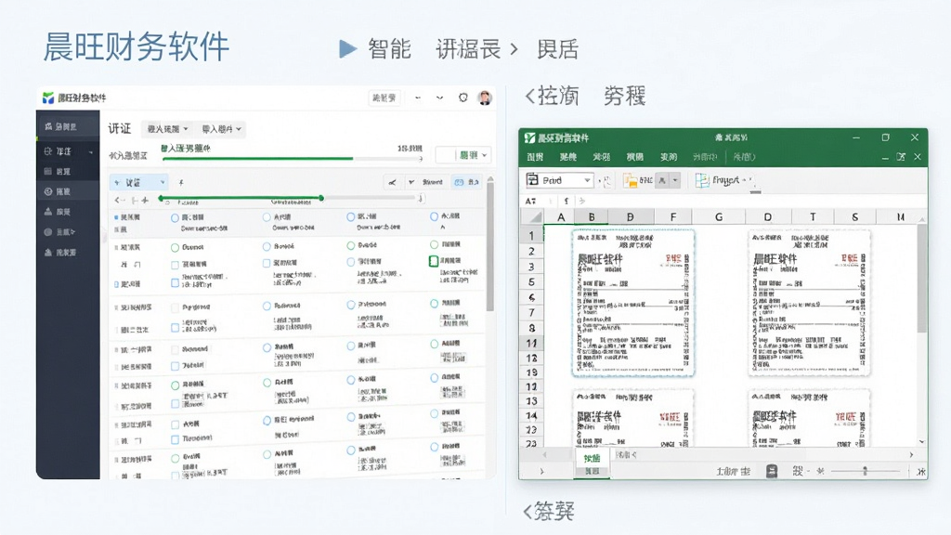Screen dimensions: 951x535
Task: Open the fifth ribbon tab of the spreadsheet
Action: (x=669, y=157)
